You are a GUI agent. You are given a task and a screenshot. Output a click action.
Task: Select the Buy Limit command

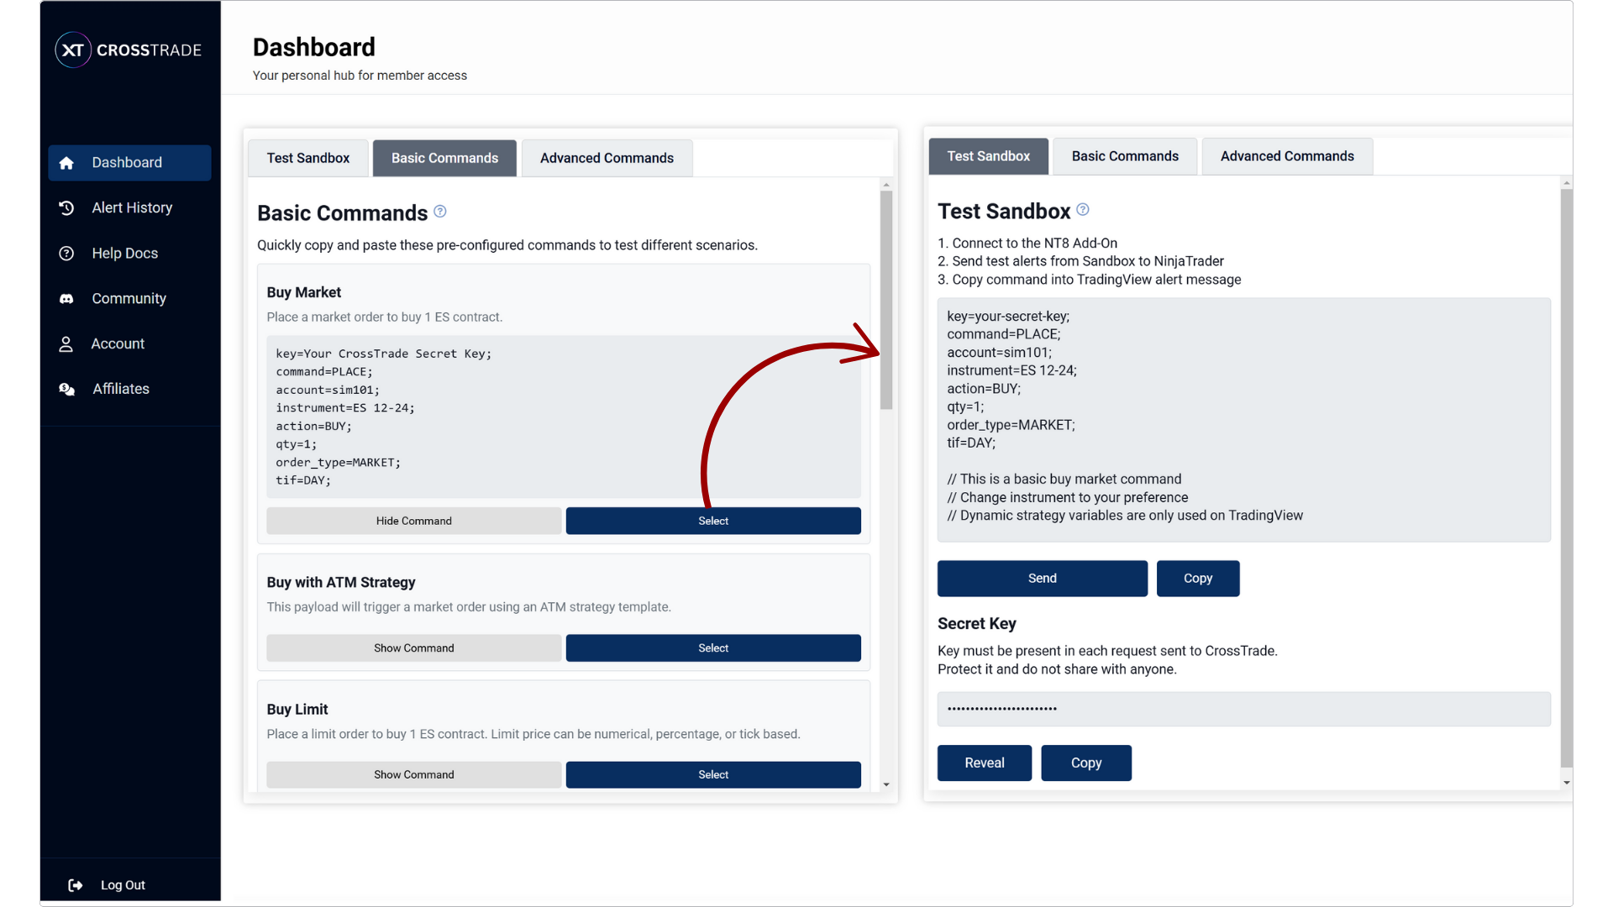(x=713, y=775)
